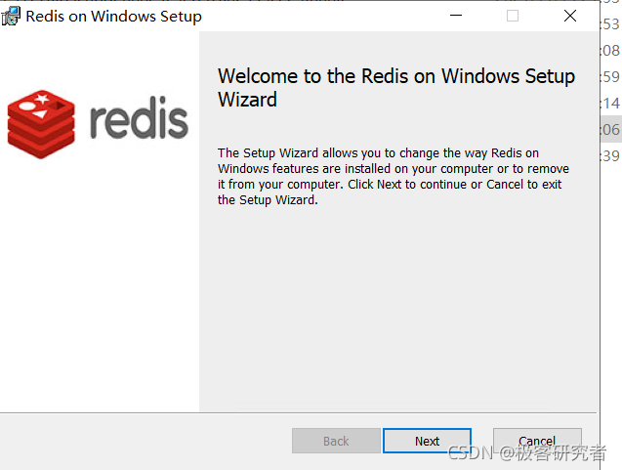Image resolution: width=622 pixels, height=470 pixels.
Task: Click the disabled Back button
Action: point(336,441)
